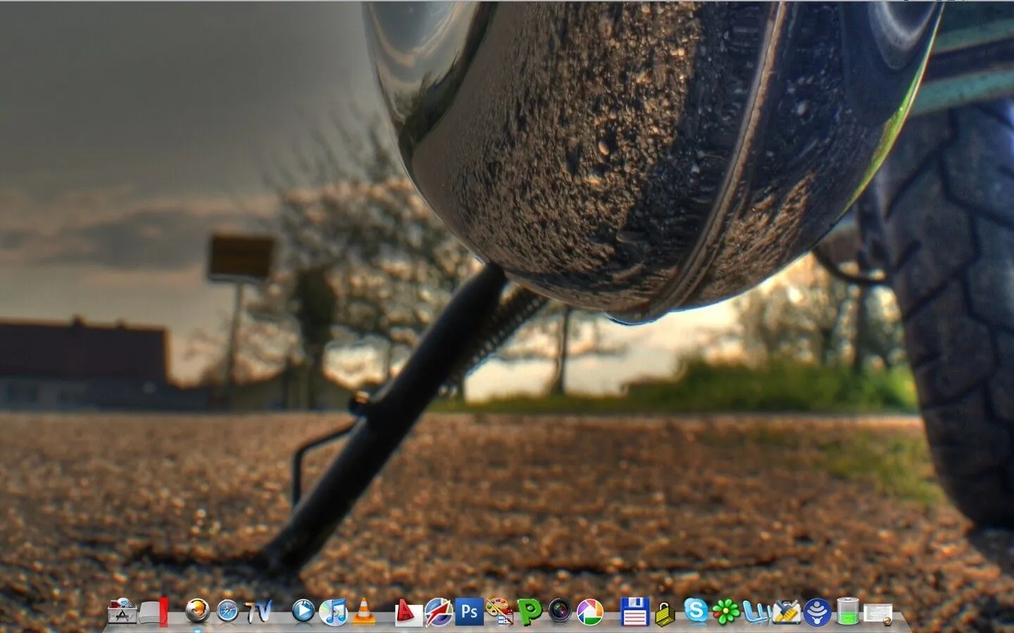Click the globe with red arrow icon
Image resolution: width=1014 pixels, height=633 pixels.
click(438, 611)
